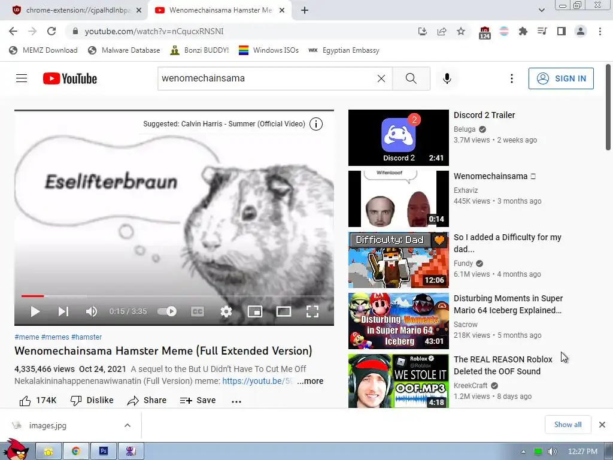Open YouTube settings three-dot menu

tap(511, 78)
